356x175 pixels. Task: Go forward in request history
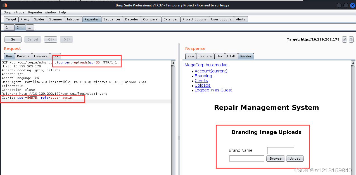click(x=64, y=39)
